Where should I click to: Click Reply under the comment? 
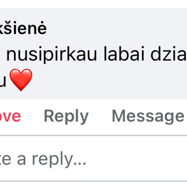tap(66, 116)
